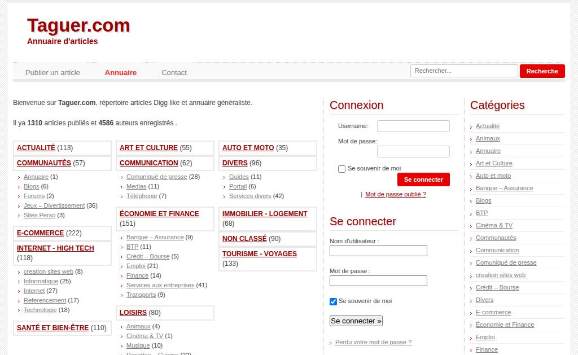
Task: Click the 'Se connecter »' button
Action: point(356,321)
